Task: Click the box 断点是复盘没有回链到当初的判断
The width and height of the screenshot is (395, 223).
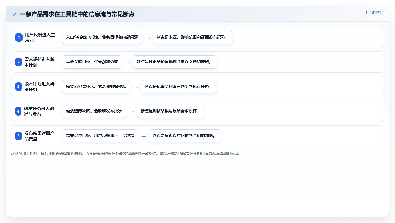Action: tap(185, 136)
